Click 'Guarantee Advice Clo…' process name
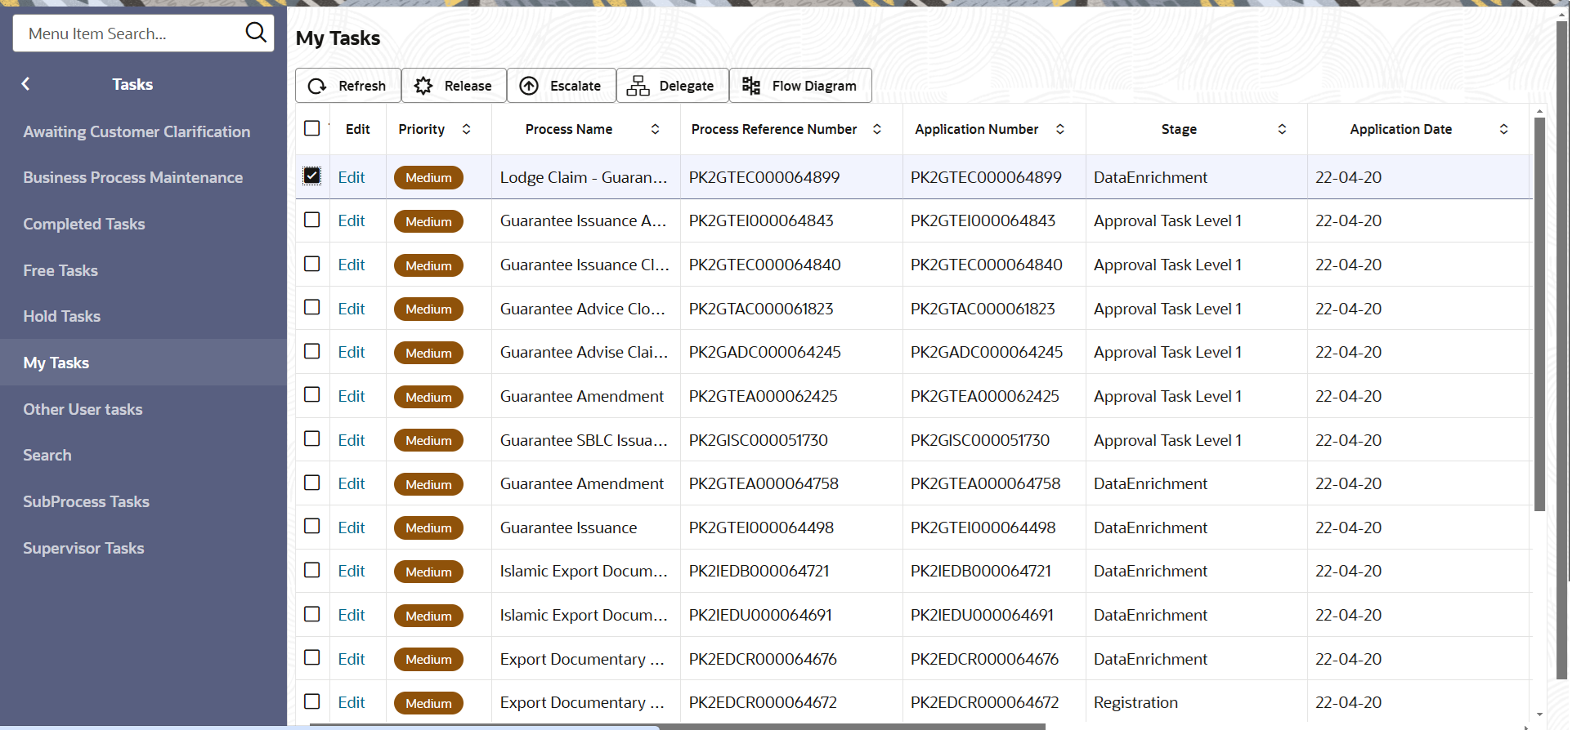The width and height of the screenshot is (1572, 730). [583, 309]
